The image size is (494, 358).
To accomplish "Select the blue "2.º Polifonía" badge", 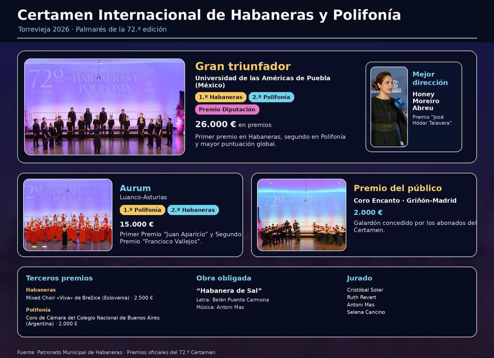I will [271, 97].
